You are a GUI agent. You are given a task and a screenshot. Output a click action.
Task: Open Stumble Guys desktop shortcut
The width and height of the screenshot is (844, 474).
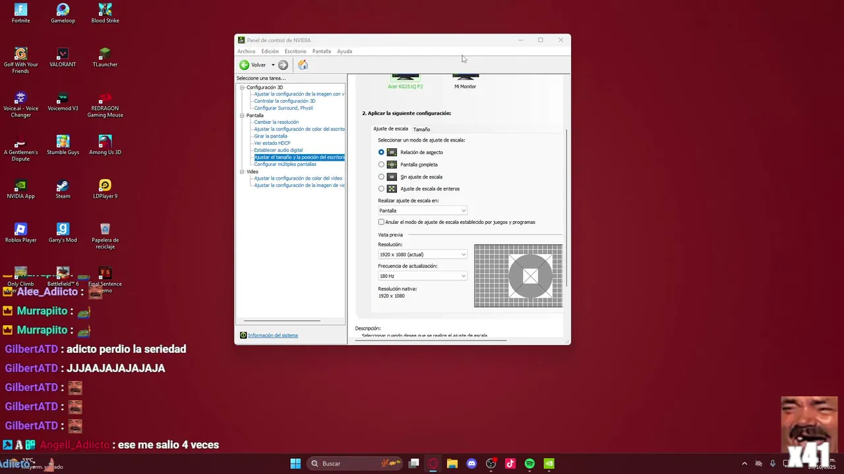63,145
